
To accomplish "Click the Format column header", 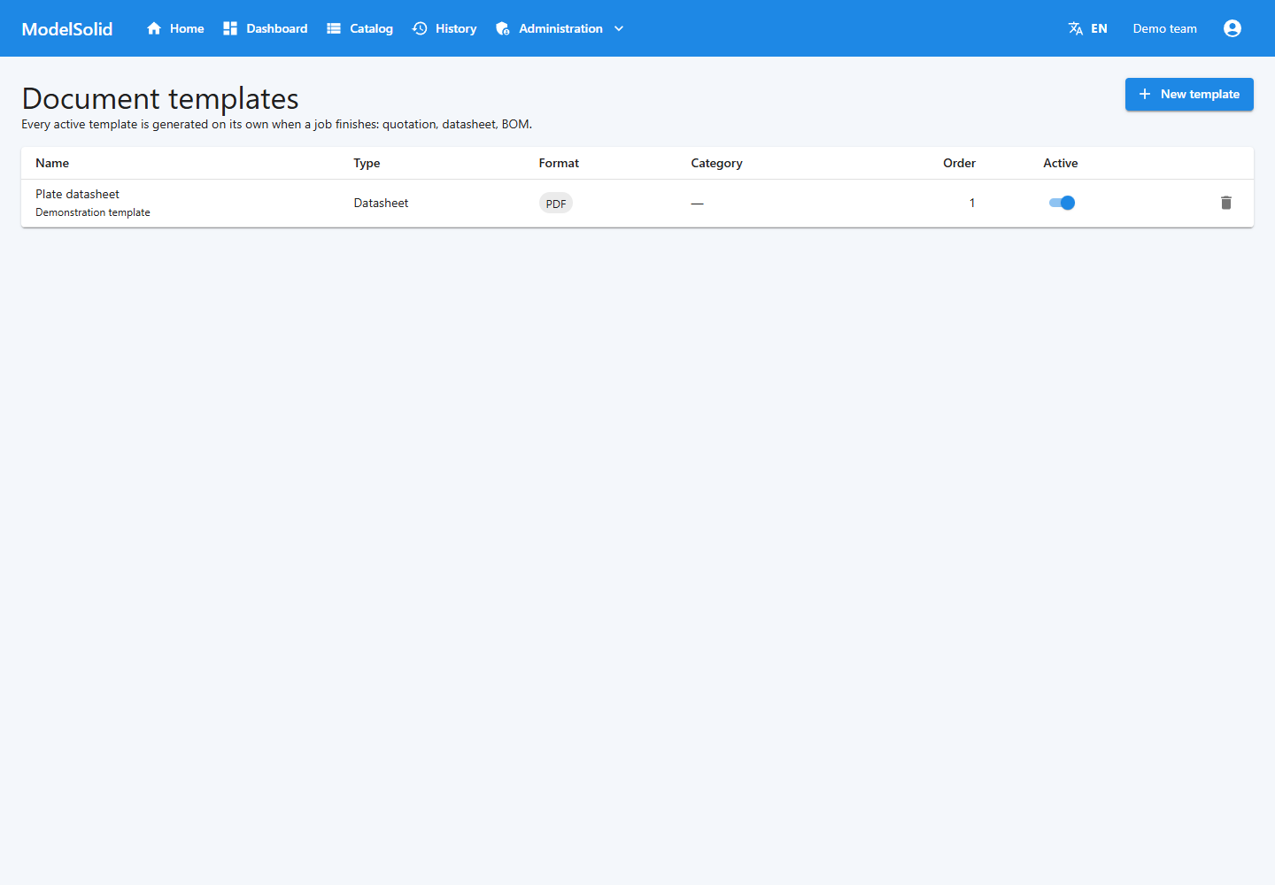I will (559, 163).
